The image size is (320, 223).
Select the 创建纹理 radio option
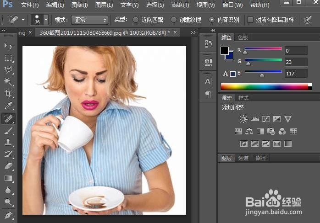click(174, 20)
